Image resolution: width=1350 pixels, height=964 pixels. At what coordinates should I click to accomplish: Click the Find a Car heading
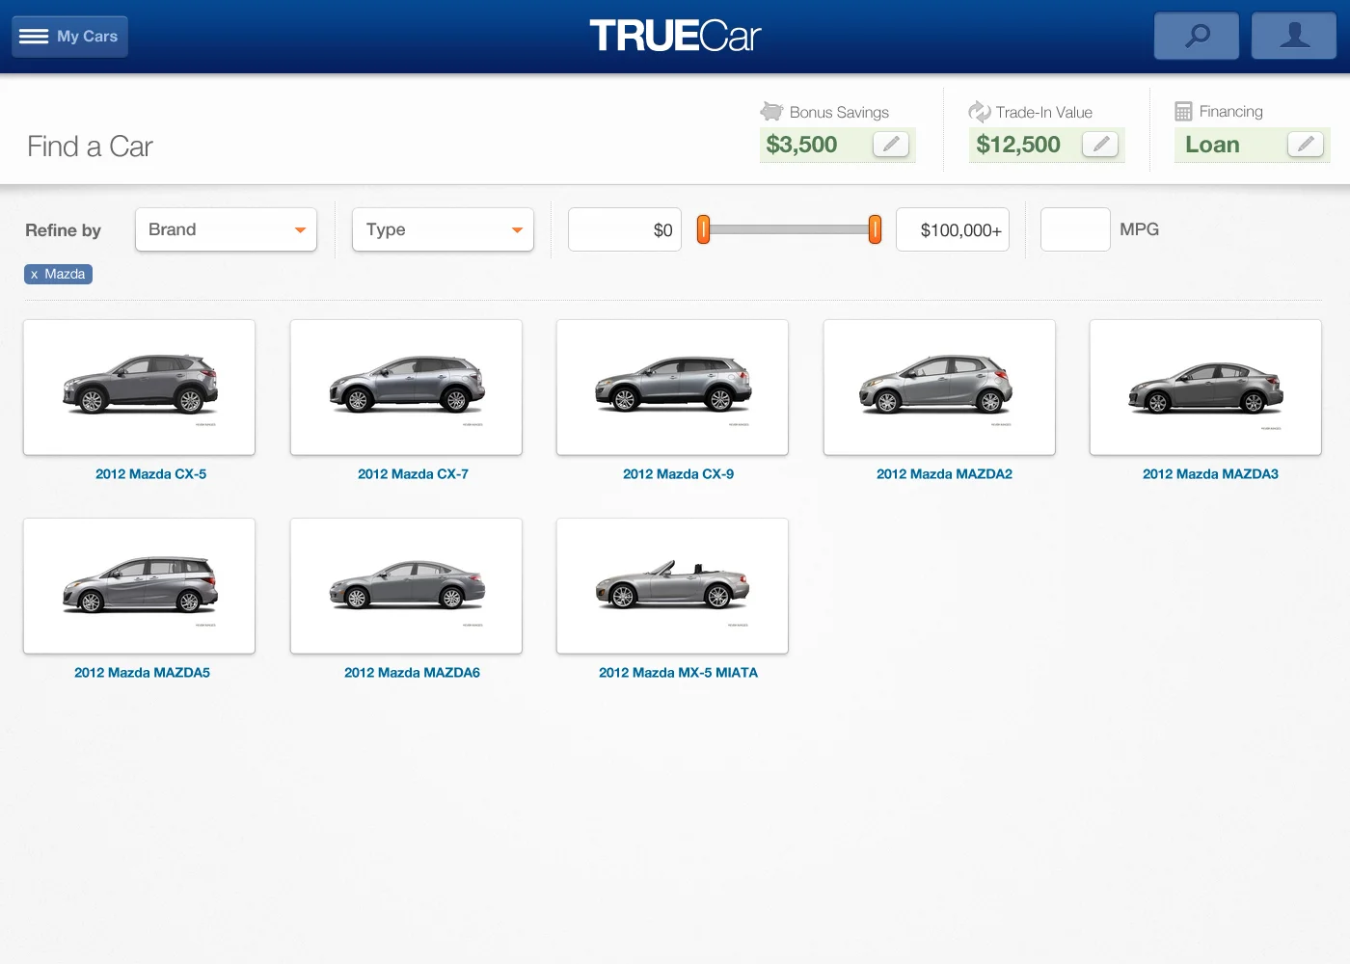[90, 147]
